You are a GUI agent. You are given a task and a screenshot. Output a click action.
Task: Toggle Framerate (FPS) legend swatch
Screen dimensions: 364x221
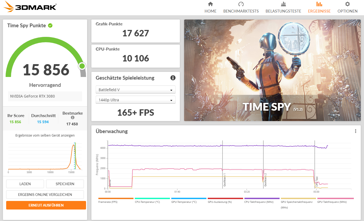[116, 199]
